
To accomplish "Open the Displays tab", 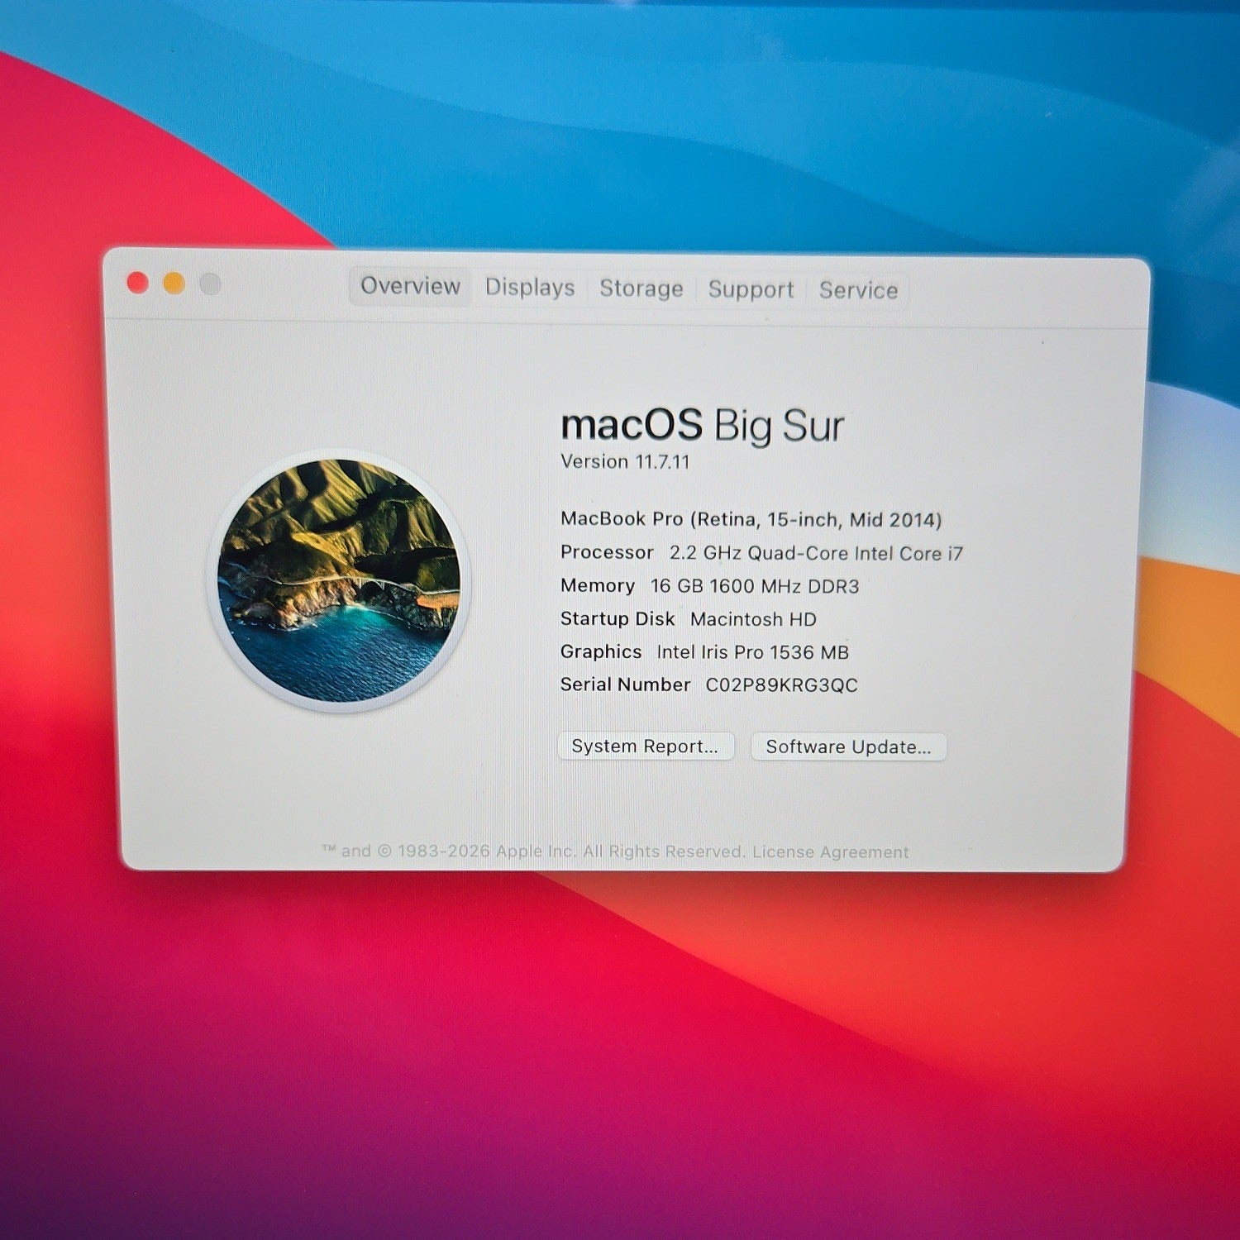I will 530,287.
